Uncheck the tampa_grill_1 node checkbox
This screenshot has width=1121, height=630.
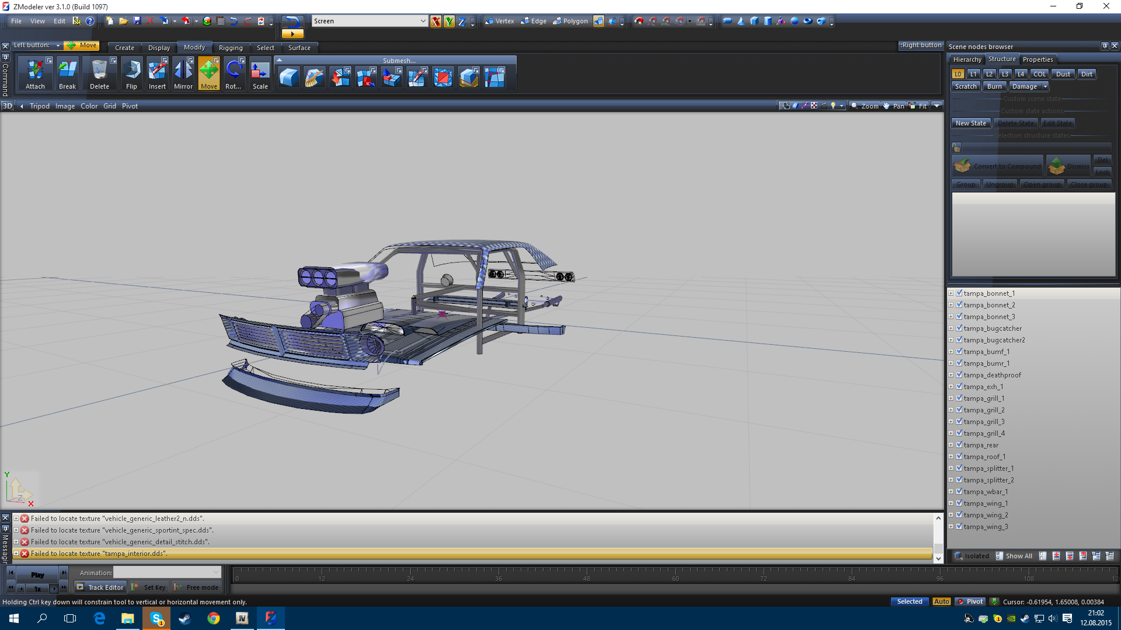click(959, 398)
